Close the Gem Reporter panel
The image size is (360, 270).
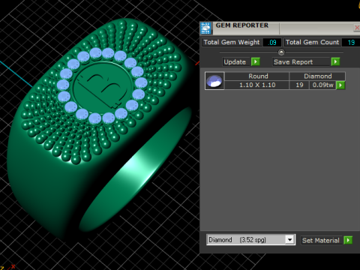coord(357,28)
